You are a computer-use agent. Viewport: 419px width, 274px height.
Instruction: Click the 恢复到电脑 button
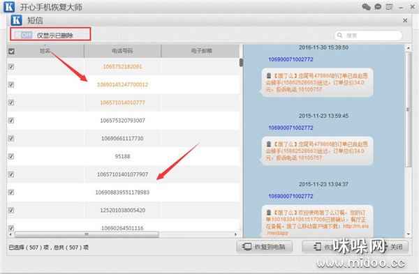coord(264,247)
